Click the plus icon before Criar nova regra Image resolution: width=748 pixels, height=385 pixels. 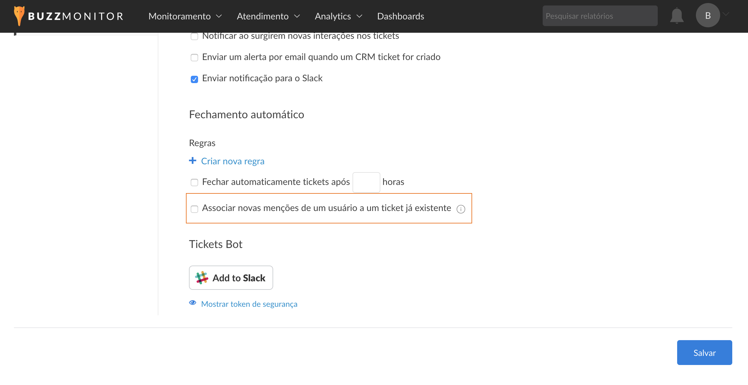[x=193, y=161]
